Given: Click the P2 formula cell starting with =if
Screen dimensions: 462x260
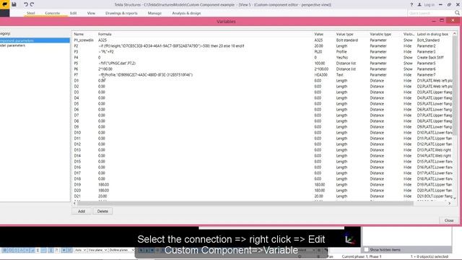Looking at the screenshot, I should click(172, 46).
